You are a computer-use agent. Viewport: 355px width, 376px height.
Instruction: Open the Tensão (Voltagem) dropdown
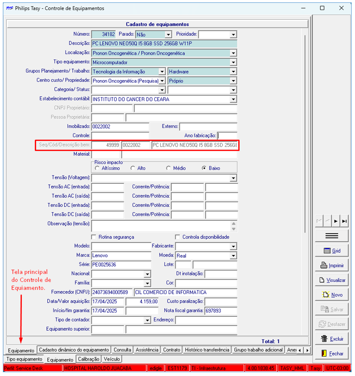click(x=233, y=178)
